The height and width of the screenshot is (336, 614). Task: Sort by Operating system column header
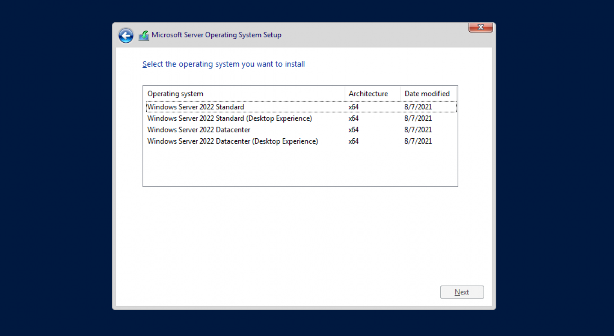(244, 94)
